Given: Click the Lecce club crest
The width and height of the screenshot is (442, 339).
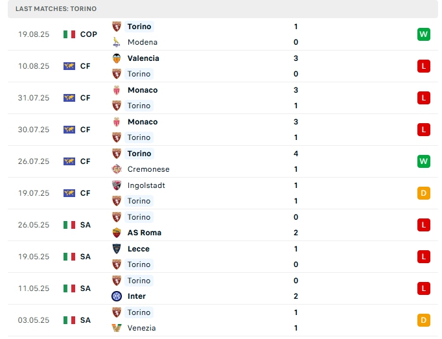Looking at the screenshot, I should (x=117, y=249).
